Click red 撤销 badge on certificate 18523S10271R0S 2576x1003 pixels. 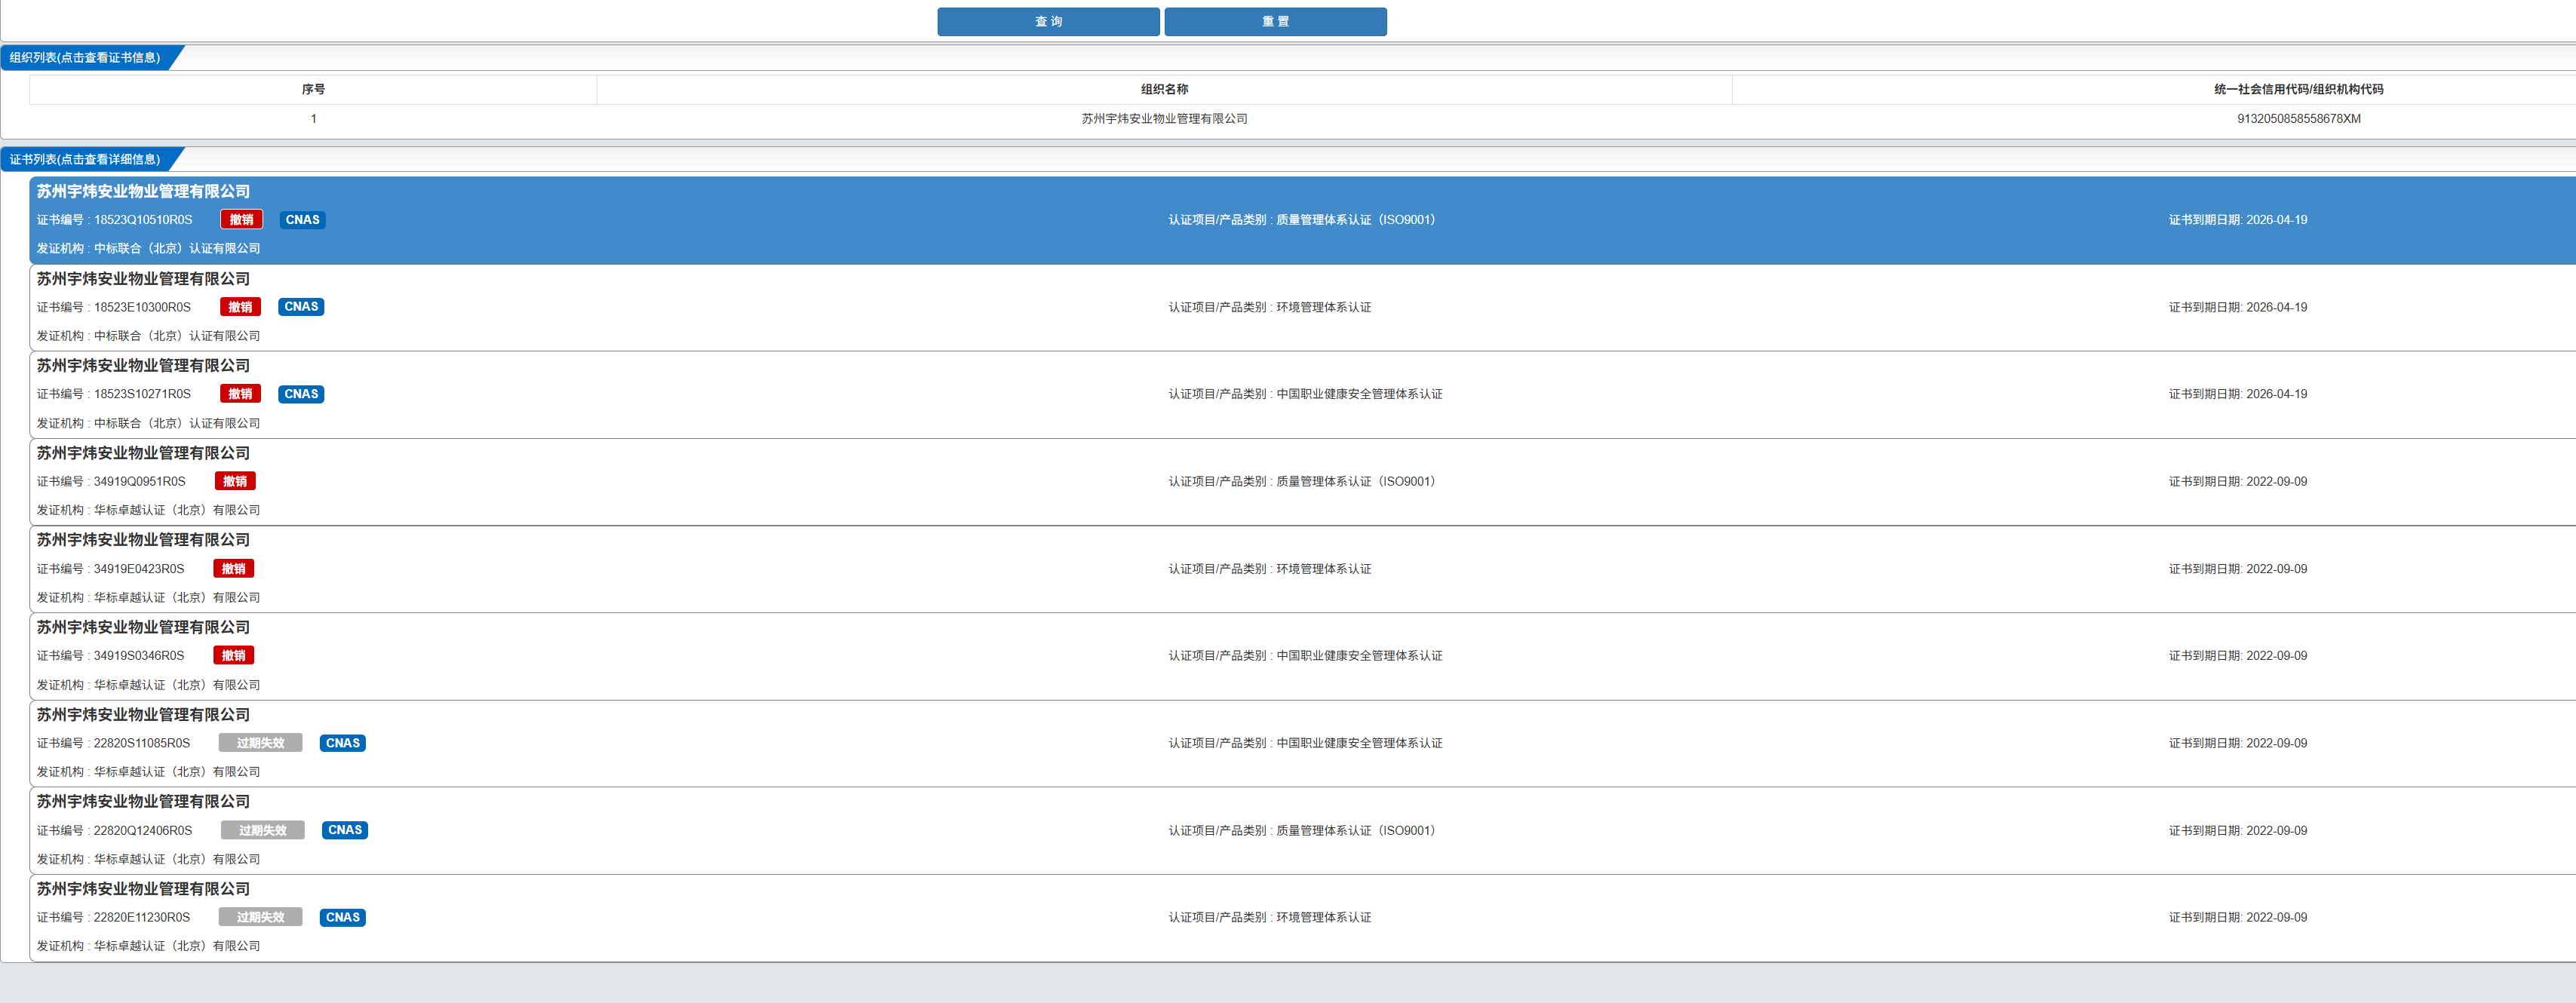click(240, 394)
